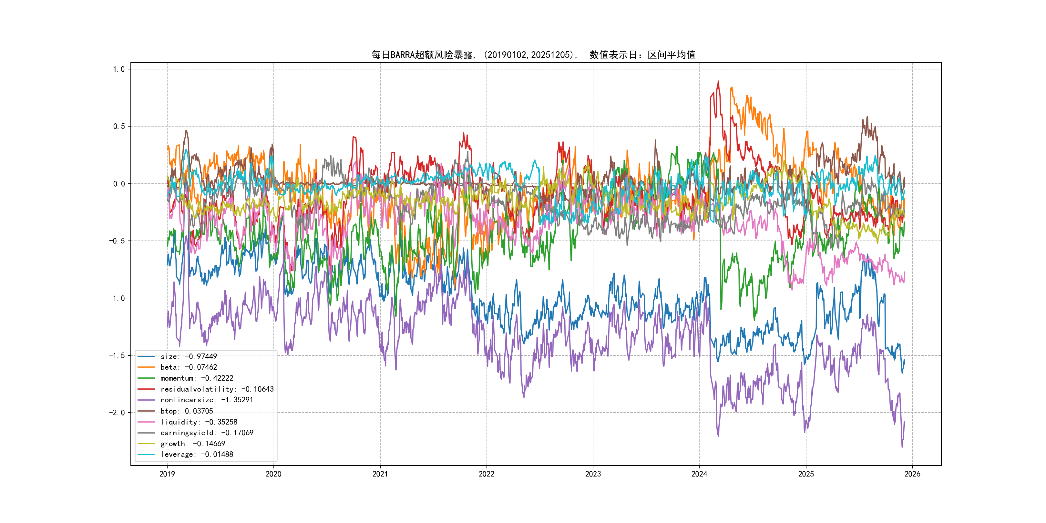The height and width of the screenshot is (523, 1046).
Task: Click the -1.5 y-axis tick label
Action: coord(117,355)
